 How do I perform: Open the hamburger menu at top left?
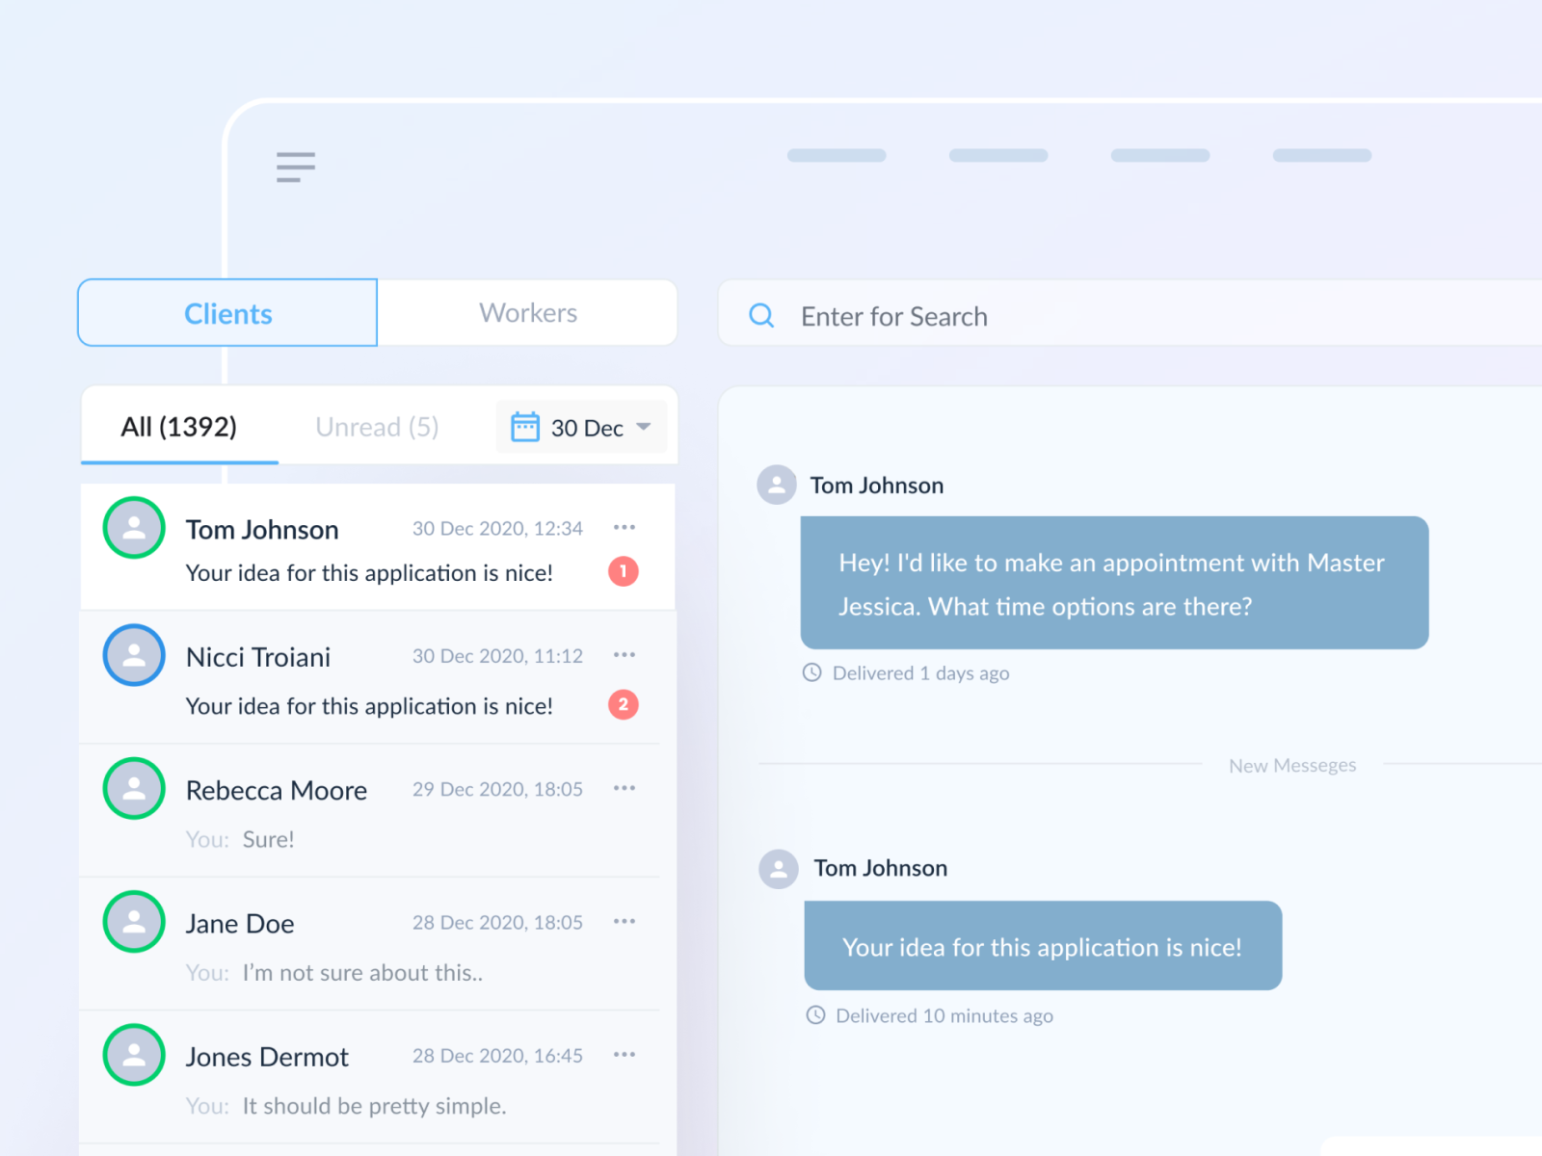click(x=295, y=167)
